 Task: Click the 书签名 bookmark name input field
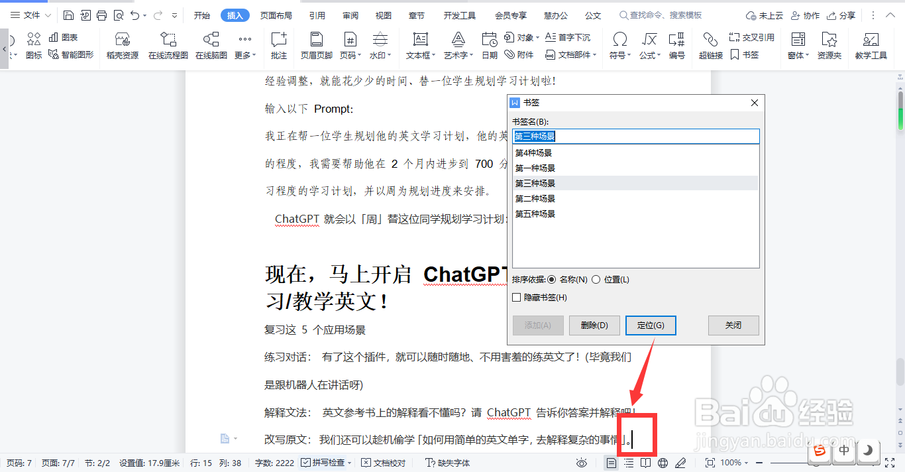(636, 137)
